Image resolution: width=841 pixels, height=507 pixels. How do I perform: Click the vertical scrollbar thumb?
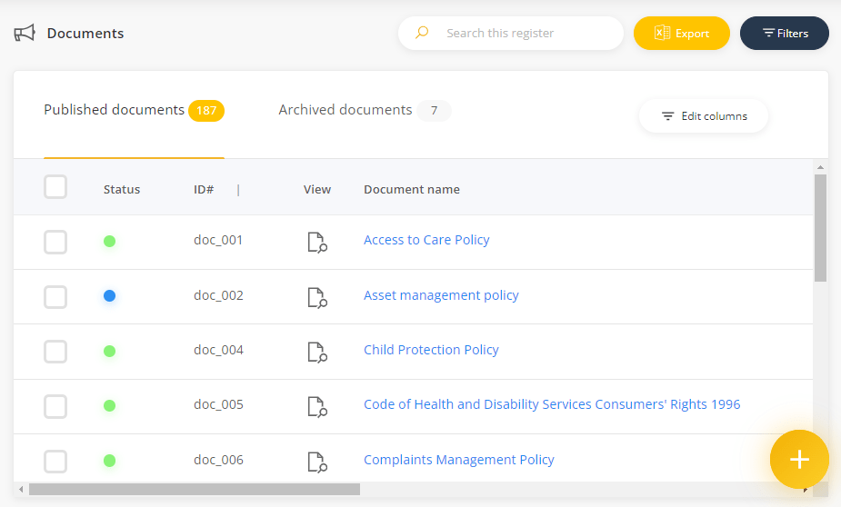820,228
